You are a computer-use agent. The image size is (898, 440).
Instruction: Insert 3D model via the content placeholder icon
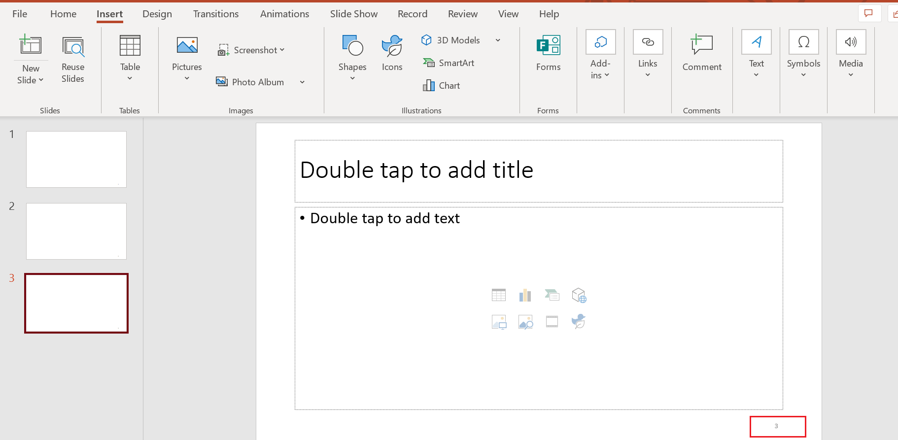(x=579, y=295)
